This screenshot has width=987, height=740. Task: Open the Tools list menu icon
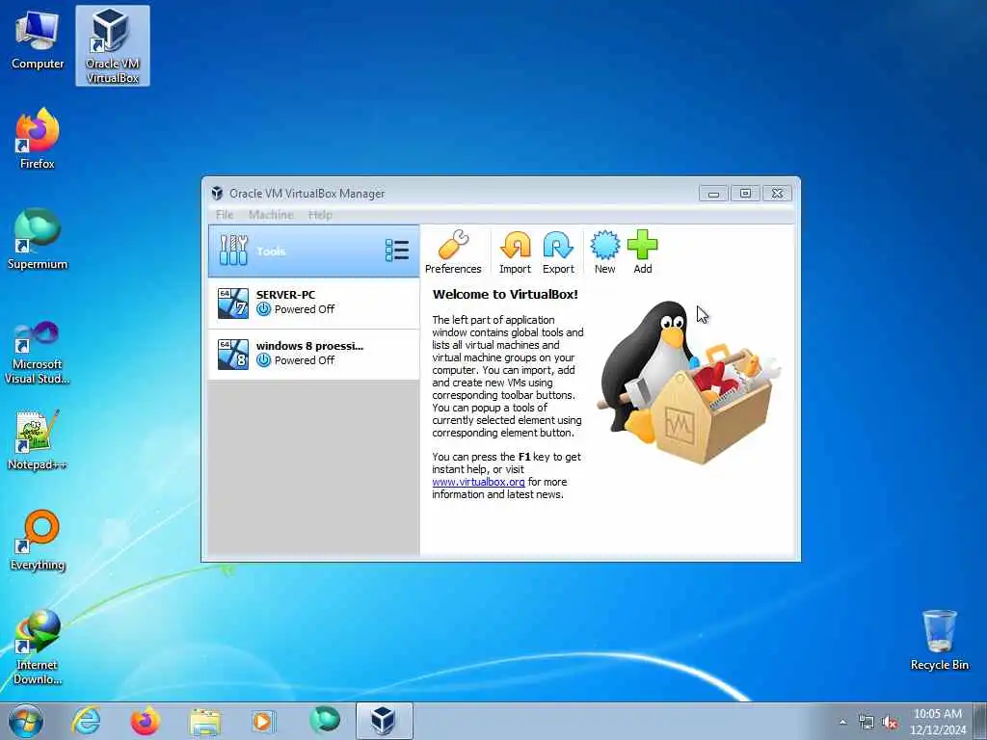(x=397, y=251)
